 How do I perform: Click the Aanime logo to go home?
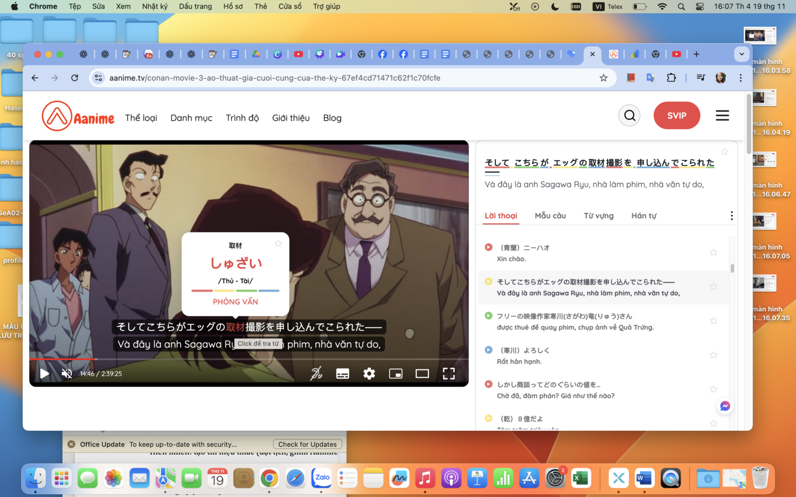(x=78, y=116)
